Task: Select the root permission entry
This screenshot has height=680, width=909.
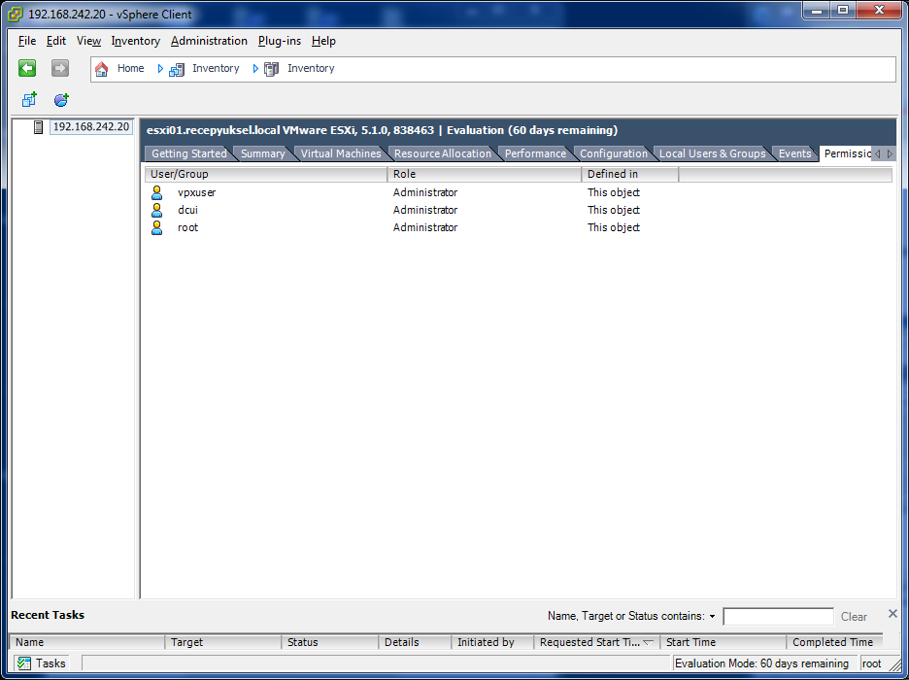Action: pos(187,227)
